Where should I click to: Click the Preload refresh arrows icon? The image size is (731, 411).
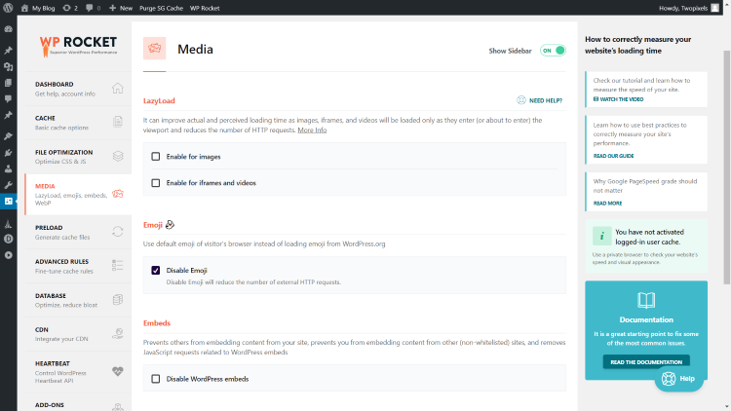(118, 232)
